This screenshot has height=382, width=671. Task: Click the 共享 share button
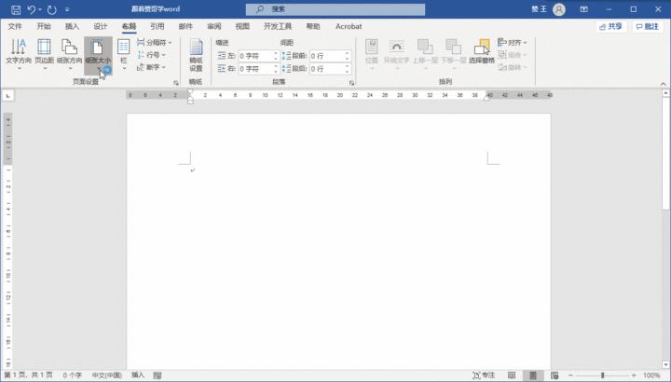coord(611,26)
